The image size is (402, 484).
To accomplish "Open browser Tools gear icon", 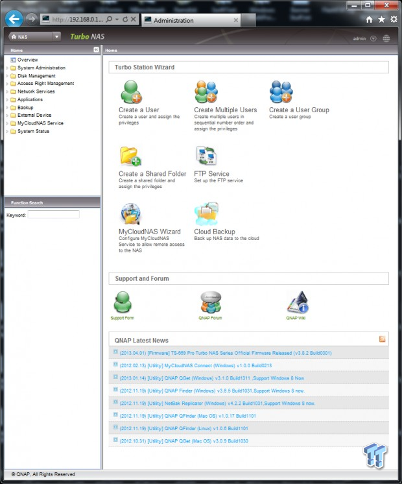I will pos(394,19).
